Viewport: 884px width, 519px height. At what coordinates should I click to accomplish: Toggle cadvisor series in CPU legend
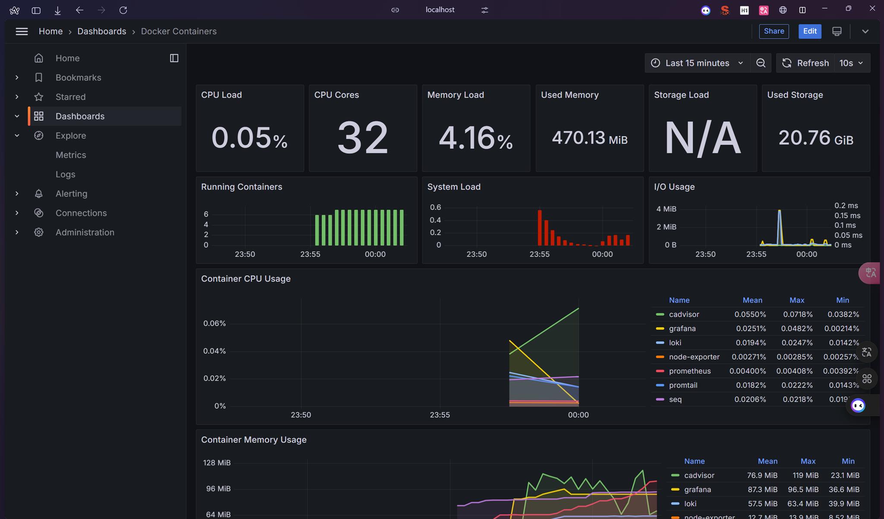(684, 315)
